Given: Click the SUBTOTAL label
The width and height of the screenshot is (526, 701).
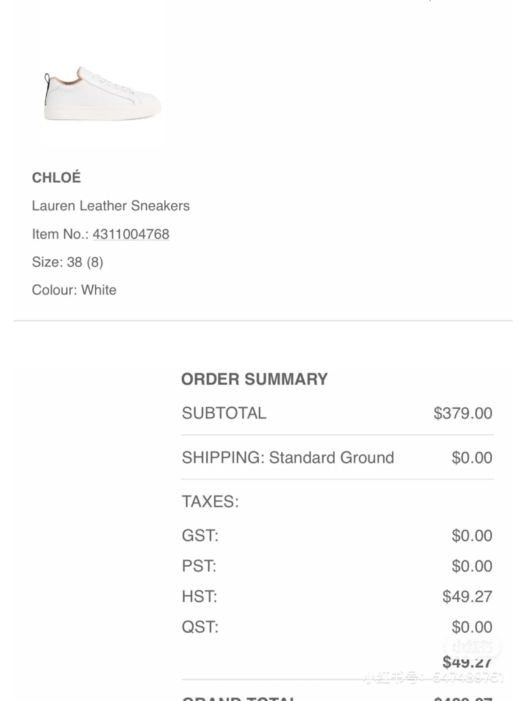Looking at the screenshot, I should coord(224,413).
